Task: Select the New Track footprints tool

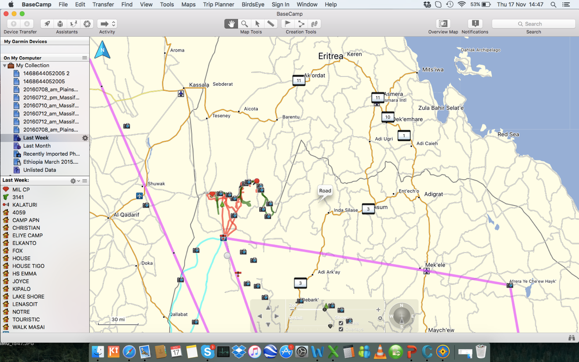Action: point(314,24)
